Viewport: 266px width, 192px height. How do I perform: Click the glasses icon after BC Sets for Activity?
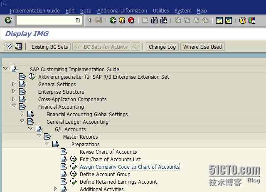click(x=136, y=47)
